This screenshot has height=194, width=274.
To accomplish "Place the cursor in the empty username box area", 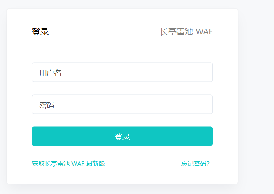I will tap(136, 72).
